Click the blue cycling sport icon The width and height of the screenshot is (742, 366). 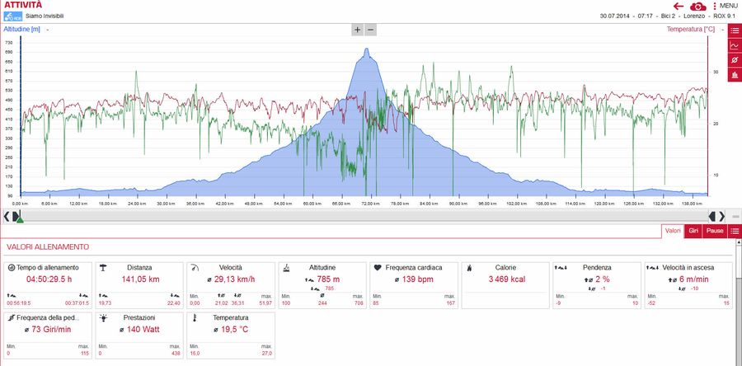(x=12, y=16)
